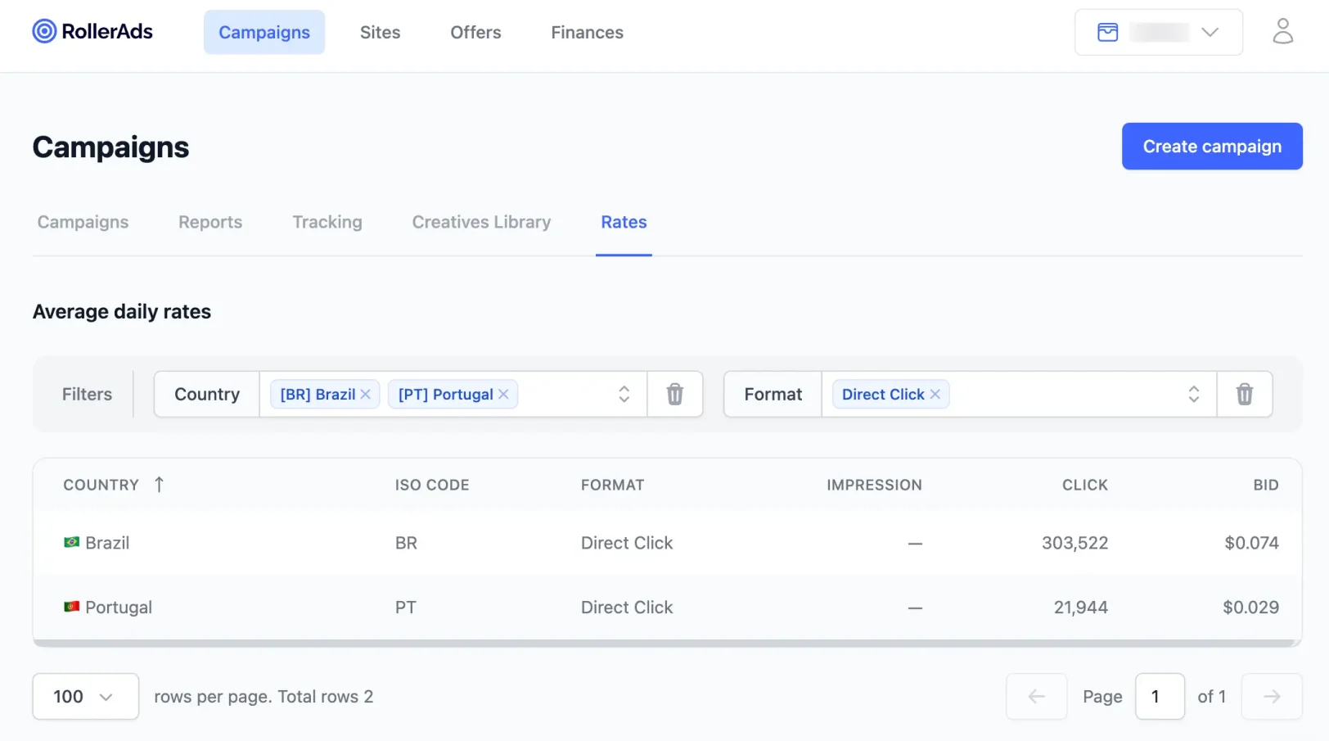Click the BID column header

(x=1265, y=485)
